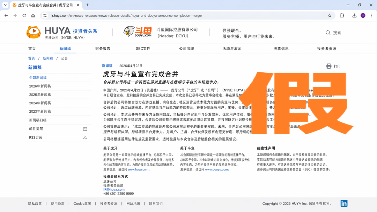This screenshot has height=212, width=377.
Task: Click the RSS feed icon
Action: (85, 137)
